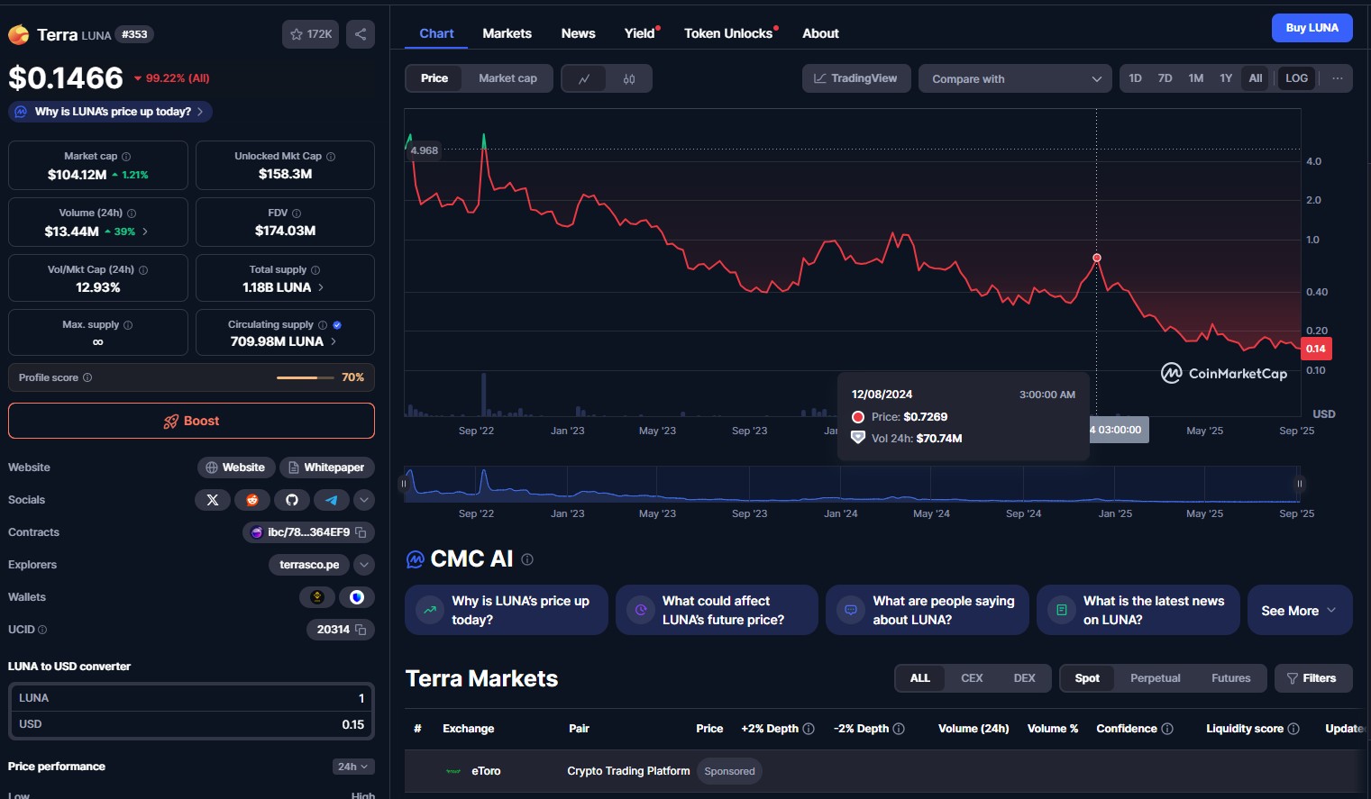Open the X (Twitter) social link
This screenshot has height=799, width=1371.
213,500
